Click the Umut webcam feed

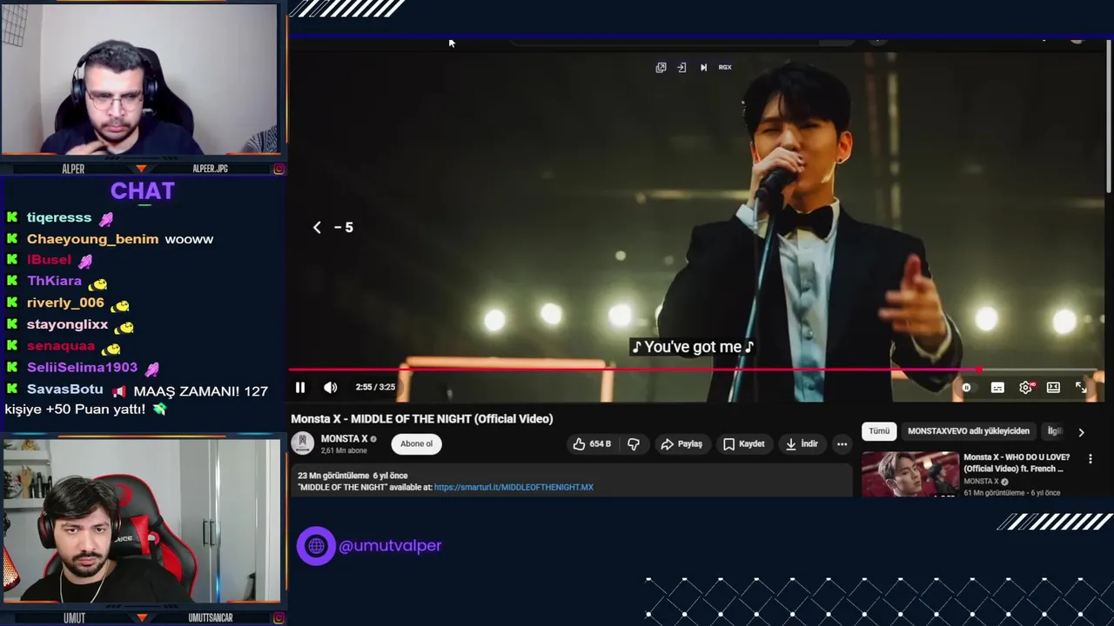[141, 520]
